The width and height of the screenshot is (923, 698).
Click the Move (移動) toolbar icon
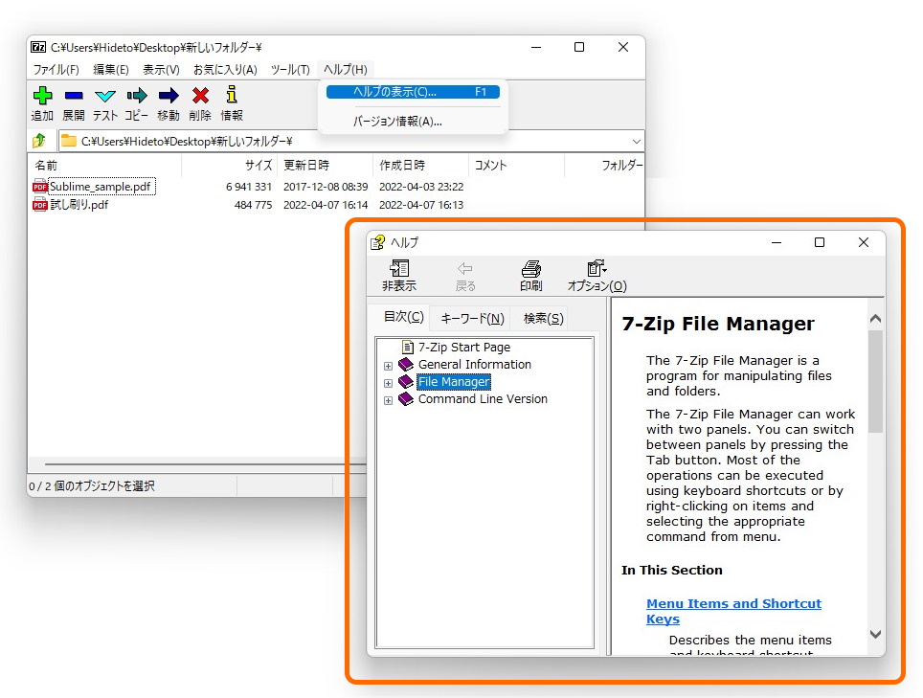[169, 96]
